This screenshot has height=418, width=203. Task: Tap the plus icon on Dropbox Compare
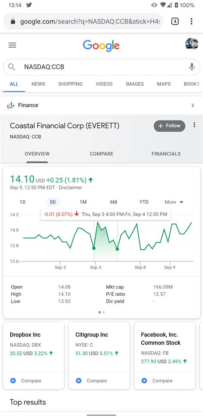pos(13,381)
